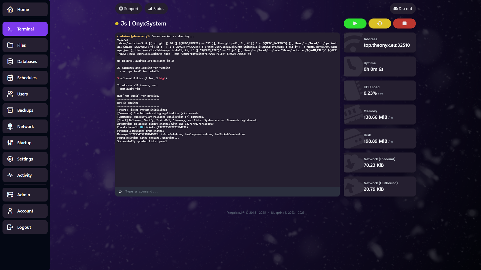Click the person icon beside Account
The width and height of the screenshot is (481, 270).
[x=10, y=211]
